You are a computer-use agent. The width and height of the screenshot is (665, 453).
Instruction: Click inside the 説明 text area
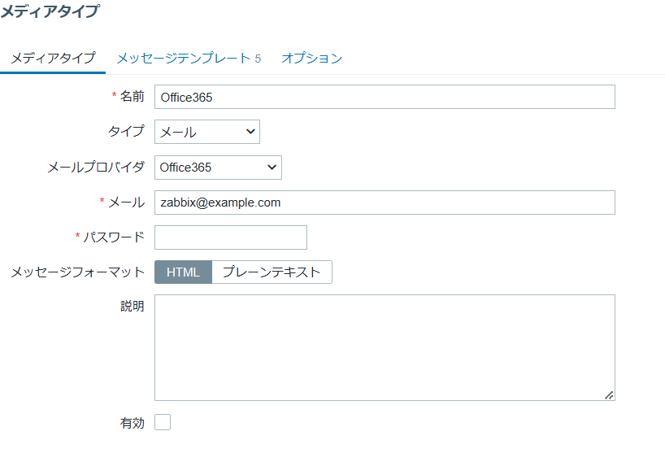coord(385,348)
